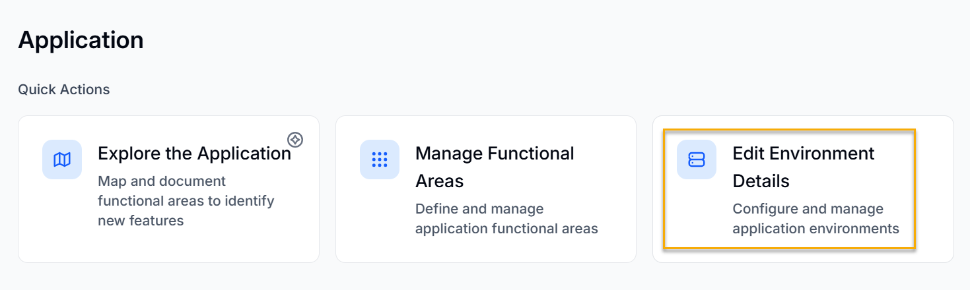
Task: Select the "Explore the Application" title text
Action: point(194,154)
